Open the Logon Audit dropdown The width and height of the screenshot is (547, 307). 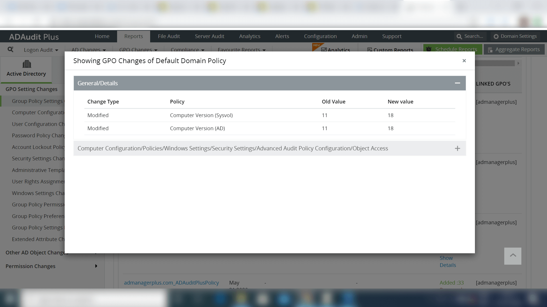(41, 50)
